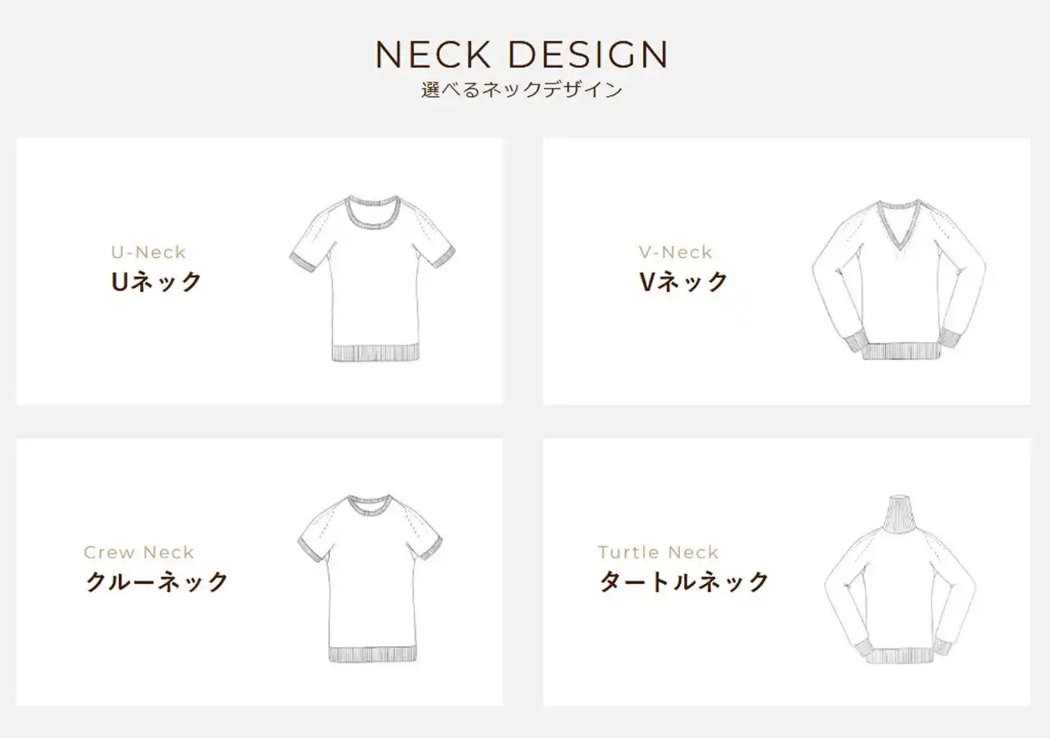Click the クルーネック Japanese heading

tap(157, 582)
